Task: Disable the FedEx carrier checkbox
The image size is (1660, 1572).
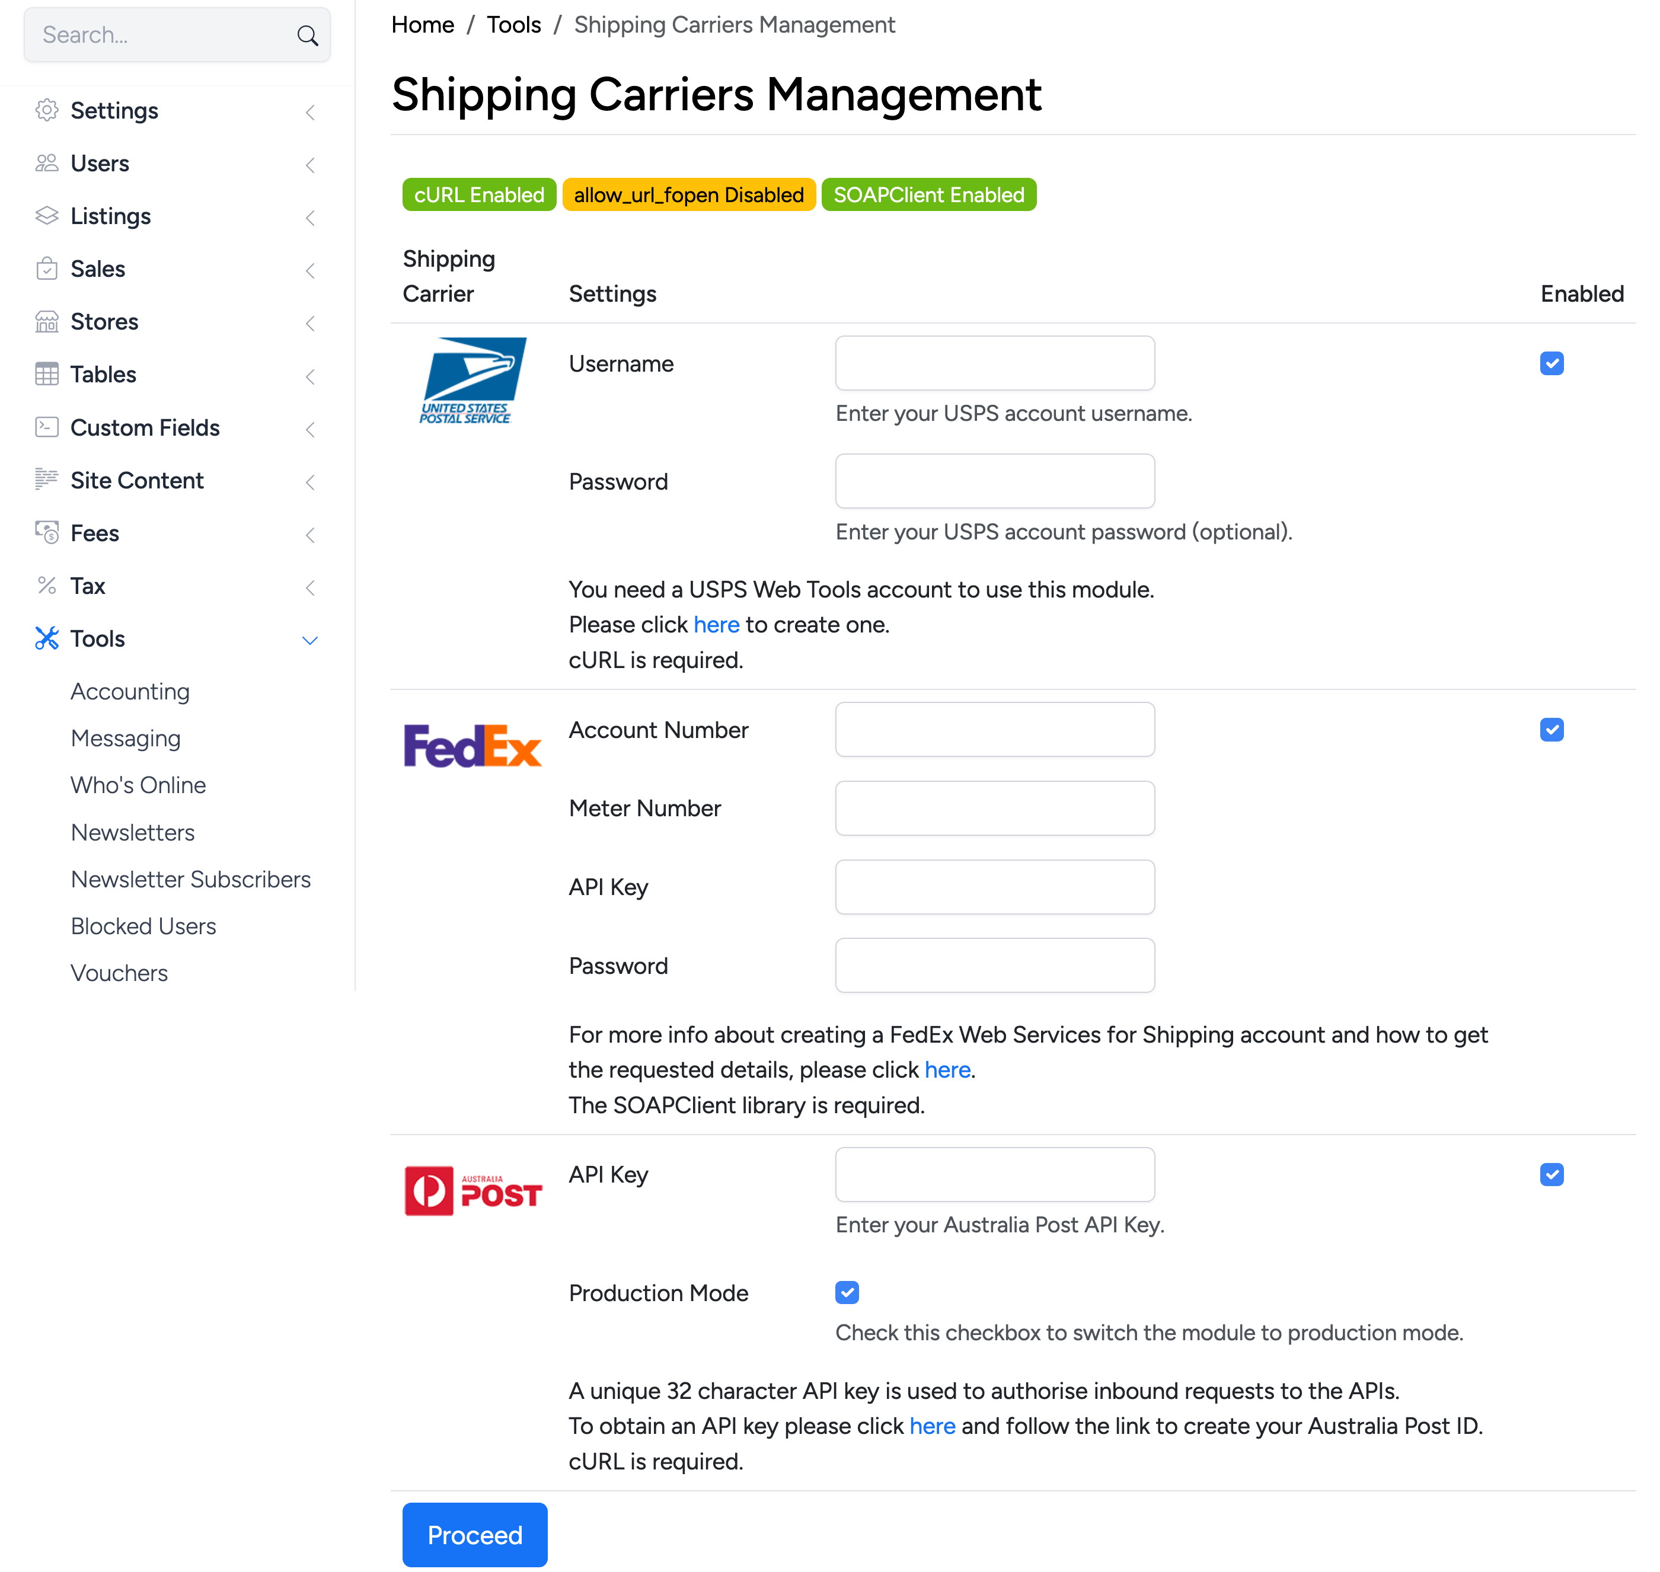Action: coord(1552,730)
